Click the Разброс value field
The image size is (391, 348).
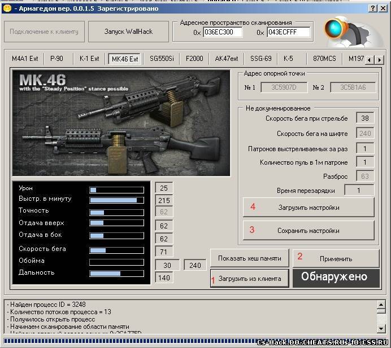coord(365,176)
